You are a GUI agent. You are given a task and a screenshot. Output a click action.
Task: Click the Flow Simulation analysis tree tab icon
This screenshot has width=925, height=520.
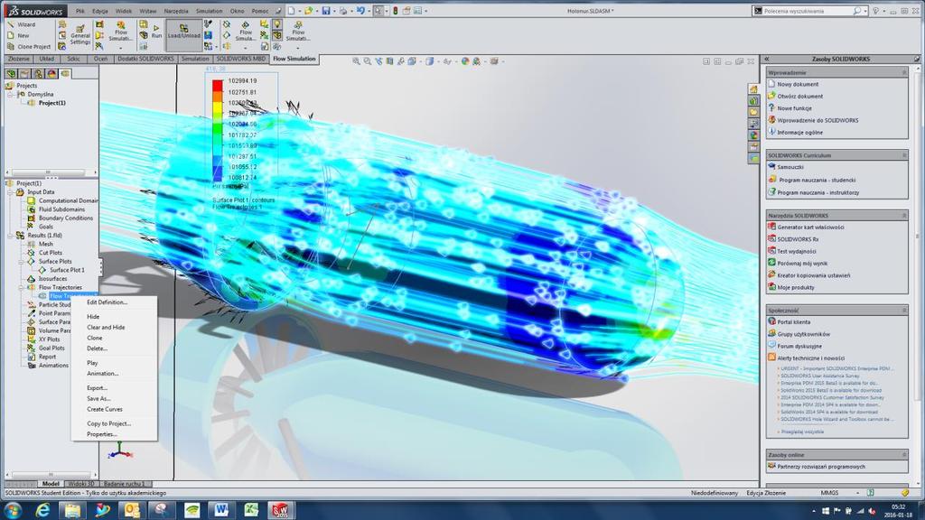click(x=65, y=74)
